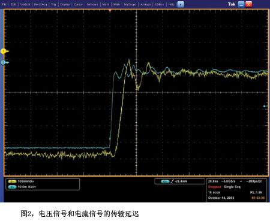Open the Measure menu
270x221 pixels.
(92, 4)
